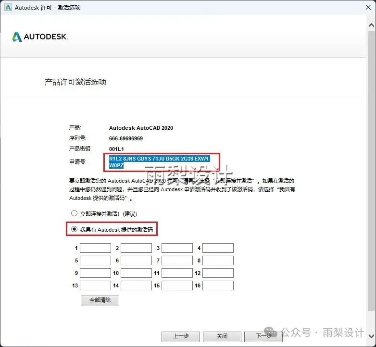Click the 关闭 close button
The height and width of the screenshot is (347, 376).
222,336
